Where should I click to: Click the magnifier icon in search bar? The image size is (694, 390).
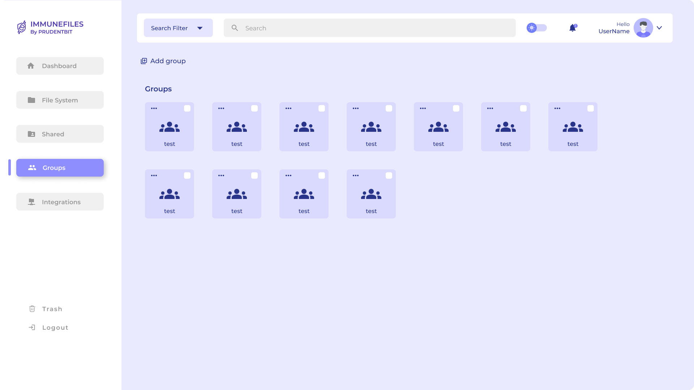(235, 28)
